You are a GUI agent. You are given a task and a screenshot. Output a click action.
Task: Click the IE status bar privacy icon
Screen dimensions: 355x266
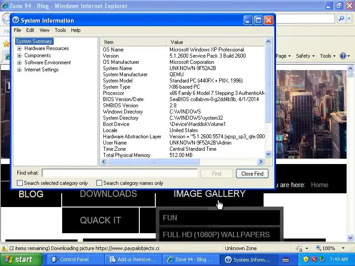click(299, 248)
